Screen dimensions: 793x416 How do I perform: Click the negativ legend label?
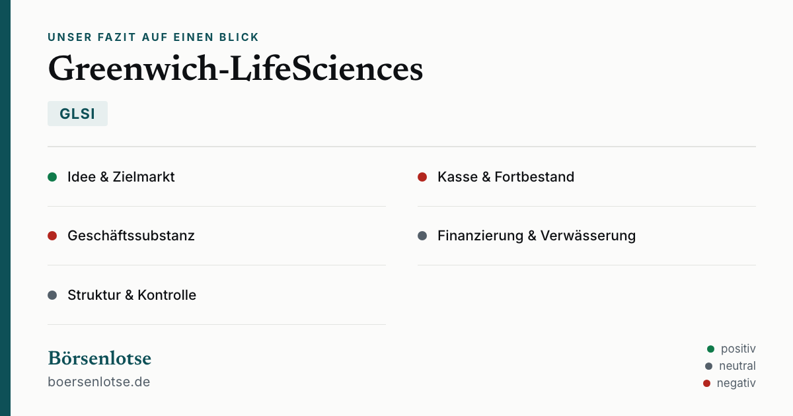coord(736,383)
